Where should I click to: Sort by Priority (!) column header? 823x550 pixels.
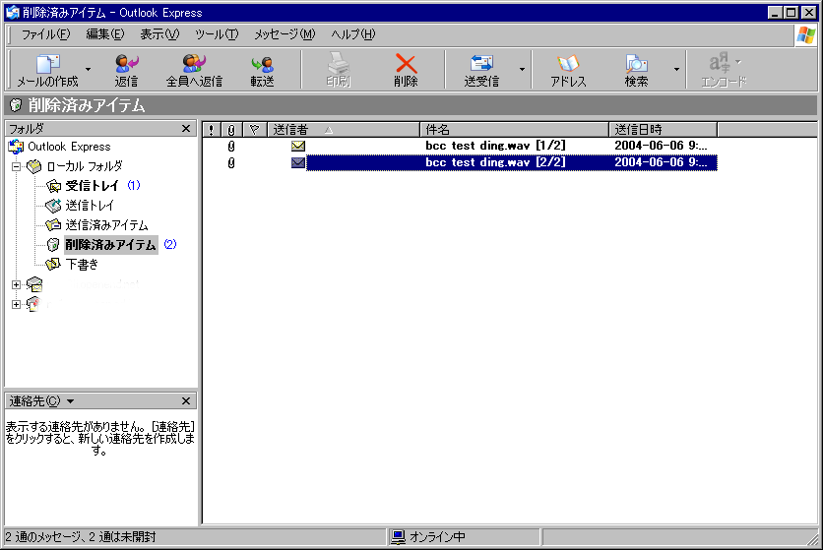tap(211, 130)
